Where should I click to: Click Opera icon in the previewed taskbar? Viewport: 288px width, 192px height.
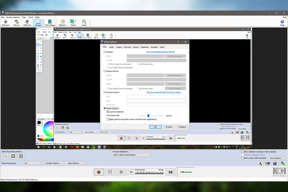click(x=71, y=147)
